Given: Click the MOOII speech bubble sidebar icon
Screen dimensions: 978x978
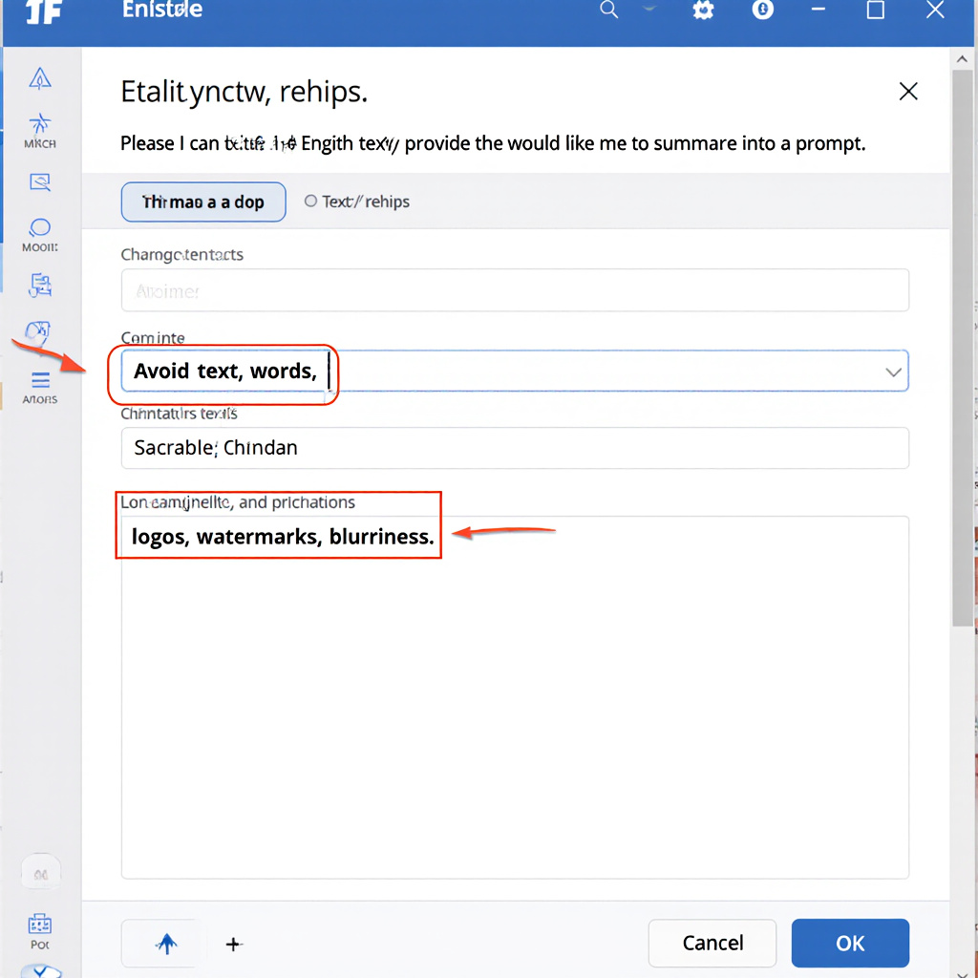Looking at the screenshot, I should click(x=40, y=233).
